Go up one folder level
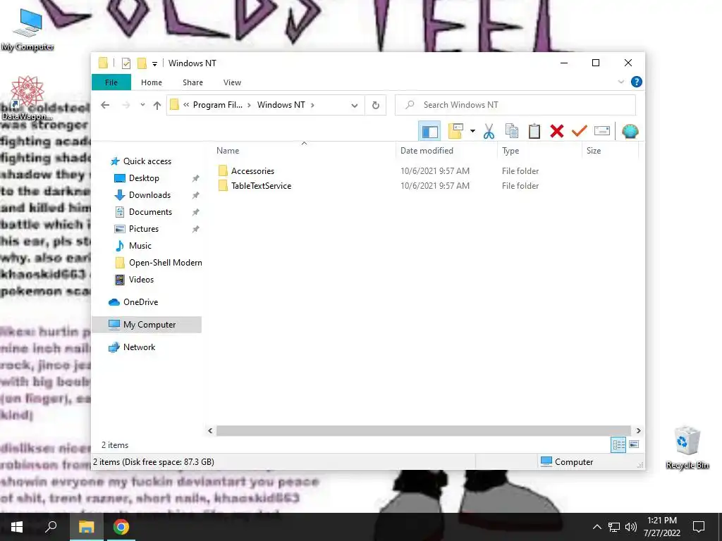Screen dimensions: 722x541 (157, 106)
